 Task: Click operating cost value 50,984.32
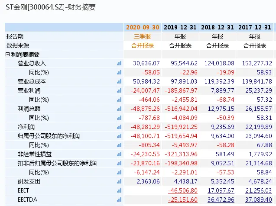[146, 81]
